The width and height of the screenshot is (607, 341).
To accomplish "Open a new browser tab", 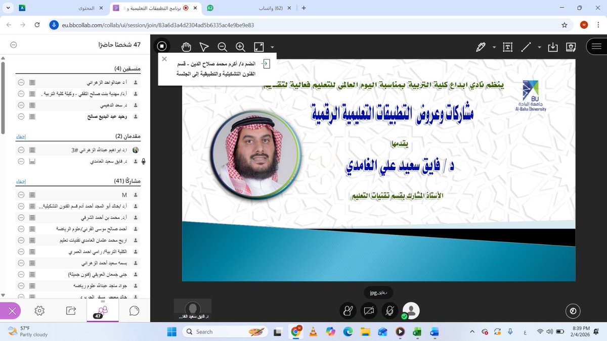I will coord(303,8).
